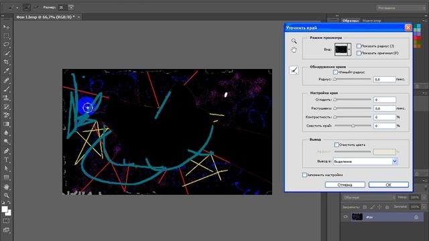This screenshot has width=429, height=241.
Task: Toggle lock all in Layers panel
Action: [x=387, y=207]
